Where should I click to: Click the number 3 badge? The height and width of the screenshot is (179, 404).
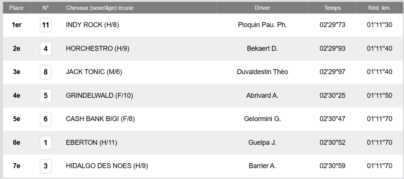point(46,166)
